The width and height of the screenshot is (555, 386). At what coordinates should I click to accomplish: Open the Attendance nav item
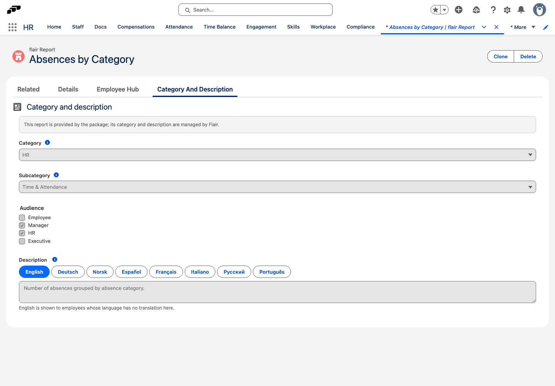tap(179, 27)
